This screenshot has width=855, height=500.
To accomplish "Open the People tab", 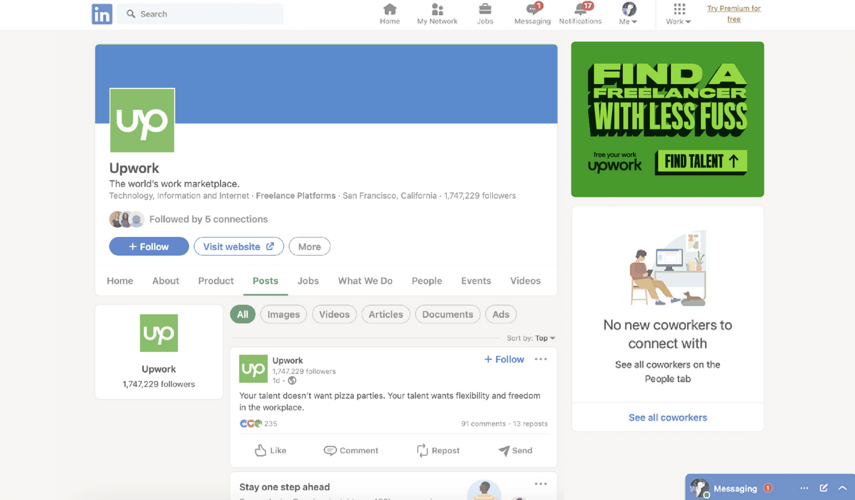I will click(427, 281).
